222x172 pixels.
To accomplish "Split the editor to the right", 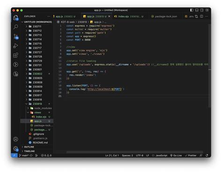I will [201, 16].
